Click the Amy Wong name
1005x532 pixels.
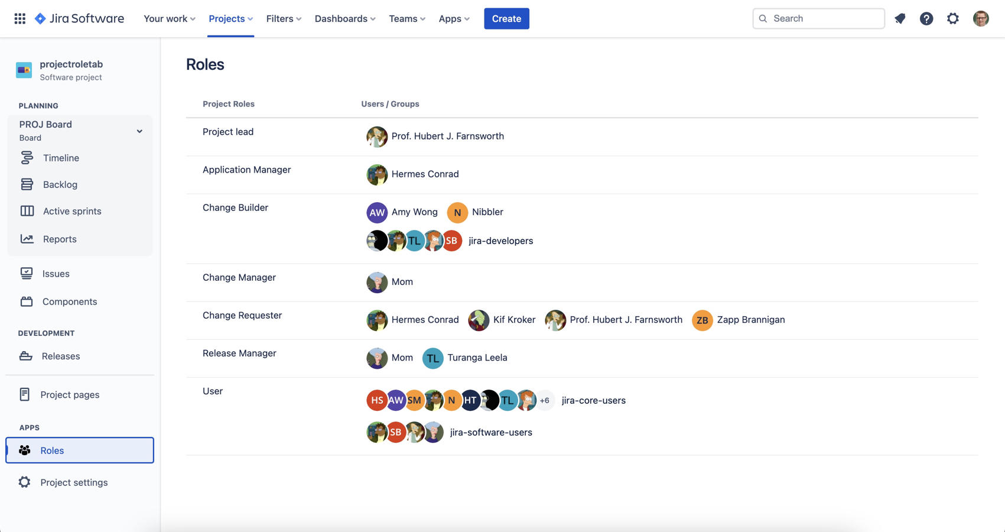point(414,212)
